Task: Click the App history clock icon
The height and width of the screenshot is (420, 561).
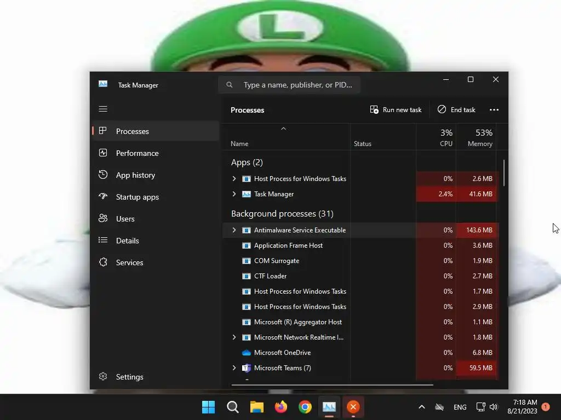Action: coord(102,174)
